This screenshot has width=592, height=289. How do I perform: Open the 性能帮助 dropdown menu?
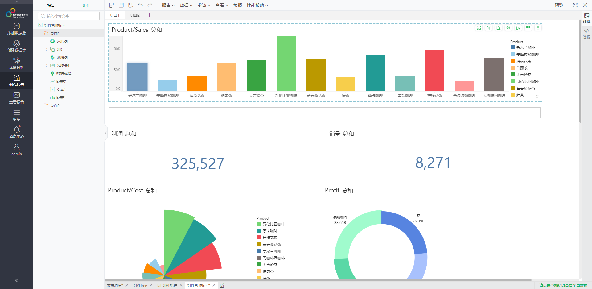[257, 5]
